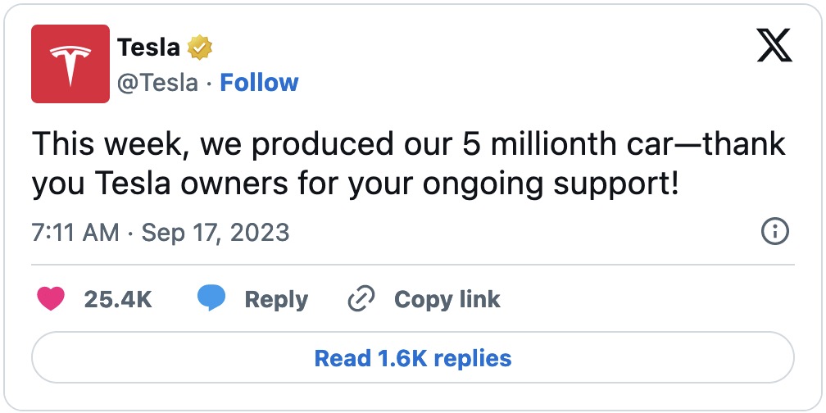Open the Tesla display name
Screen dimensions: 826x413
[148, 48]
